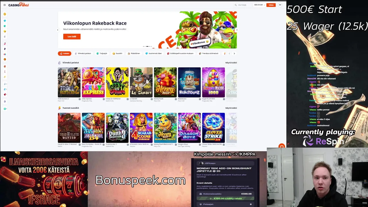Open the Troll Hunters 2 game thumbnail
This screenshot has width=368, height=207.
click(69, 83)
